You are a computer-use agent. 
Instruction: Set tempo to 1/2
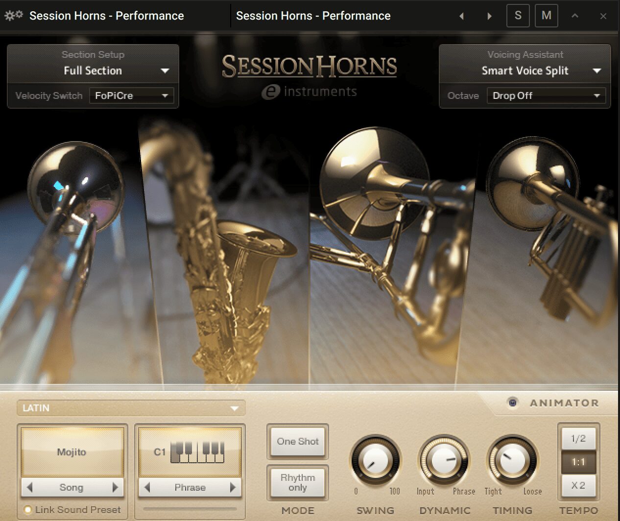pos(578,438)
